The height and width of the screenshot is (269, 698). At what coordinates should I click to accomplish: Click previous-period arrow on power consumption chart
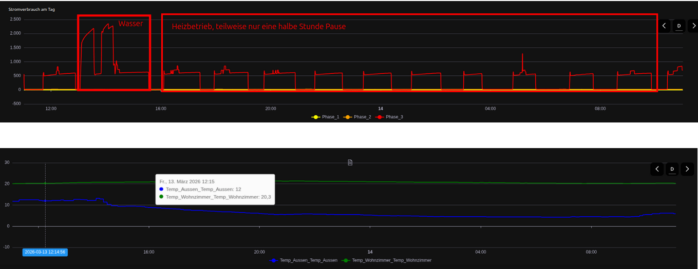pyautogui.click(x=664, y=26)
